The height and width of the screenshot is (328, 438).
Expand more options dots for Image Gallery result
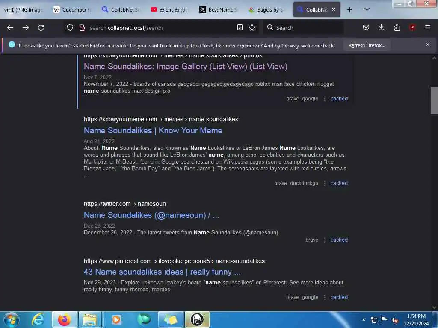[324, 99]
